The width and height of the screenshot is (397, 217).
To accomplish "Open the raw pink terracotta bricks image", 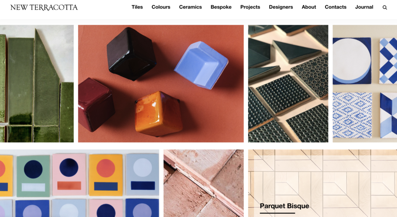I will point(204,183).
